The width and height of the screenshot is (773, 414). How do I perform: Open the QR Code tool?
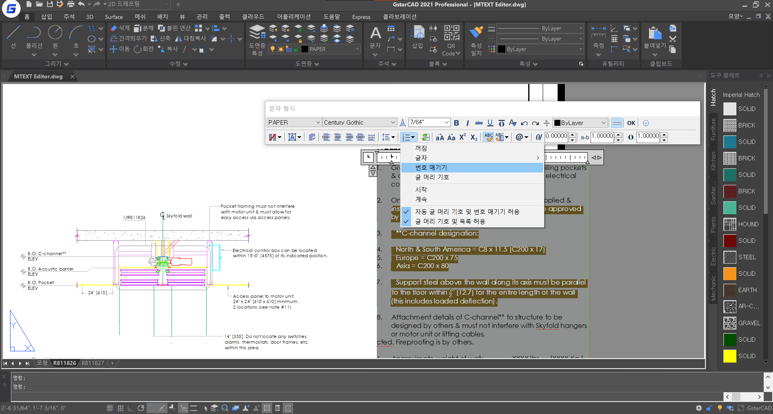point(451,40)
